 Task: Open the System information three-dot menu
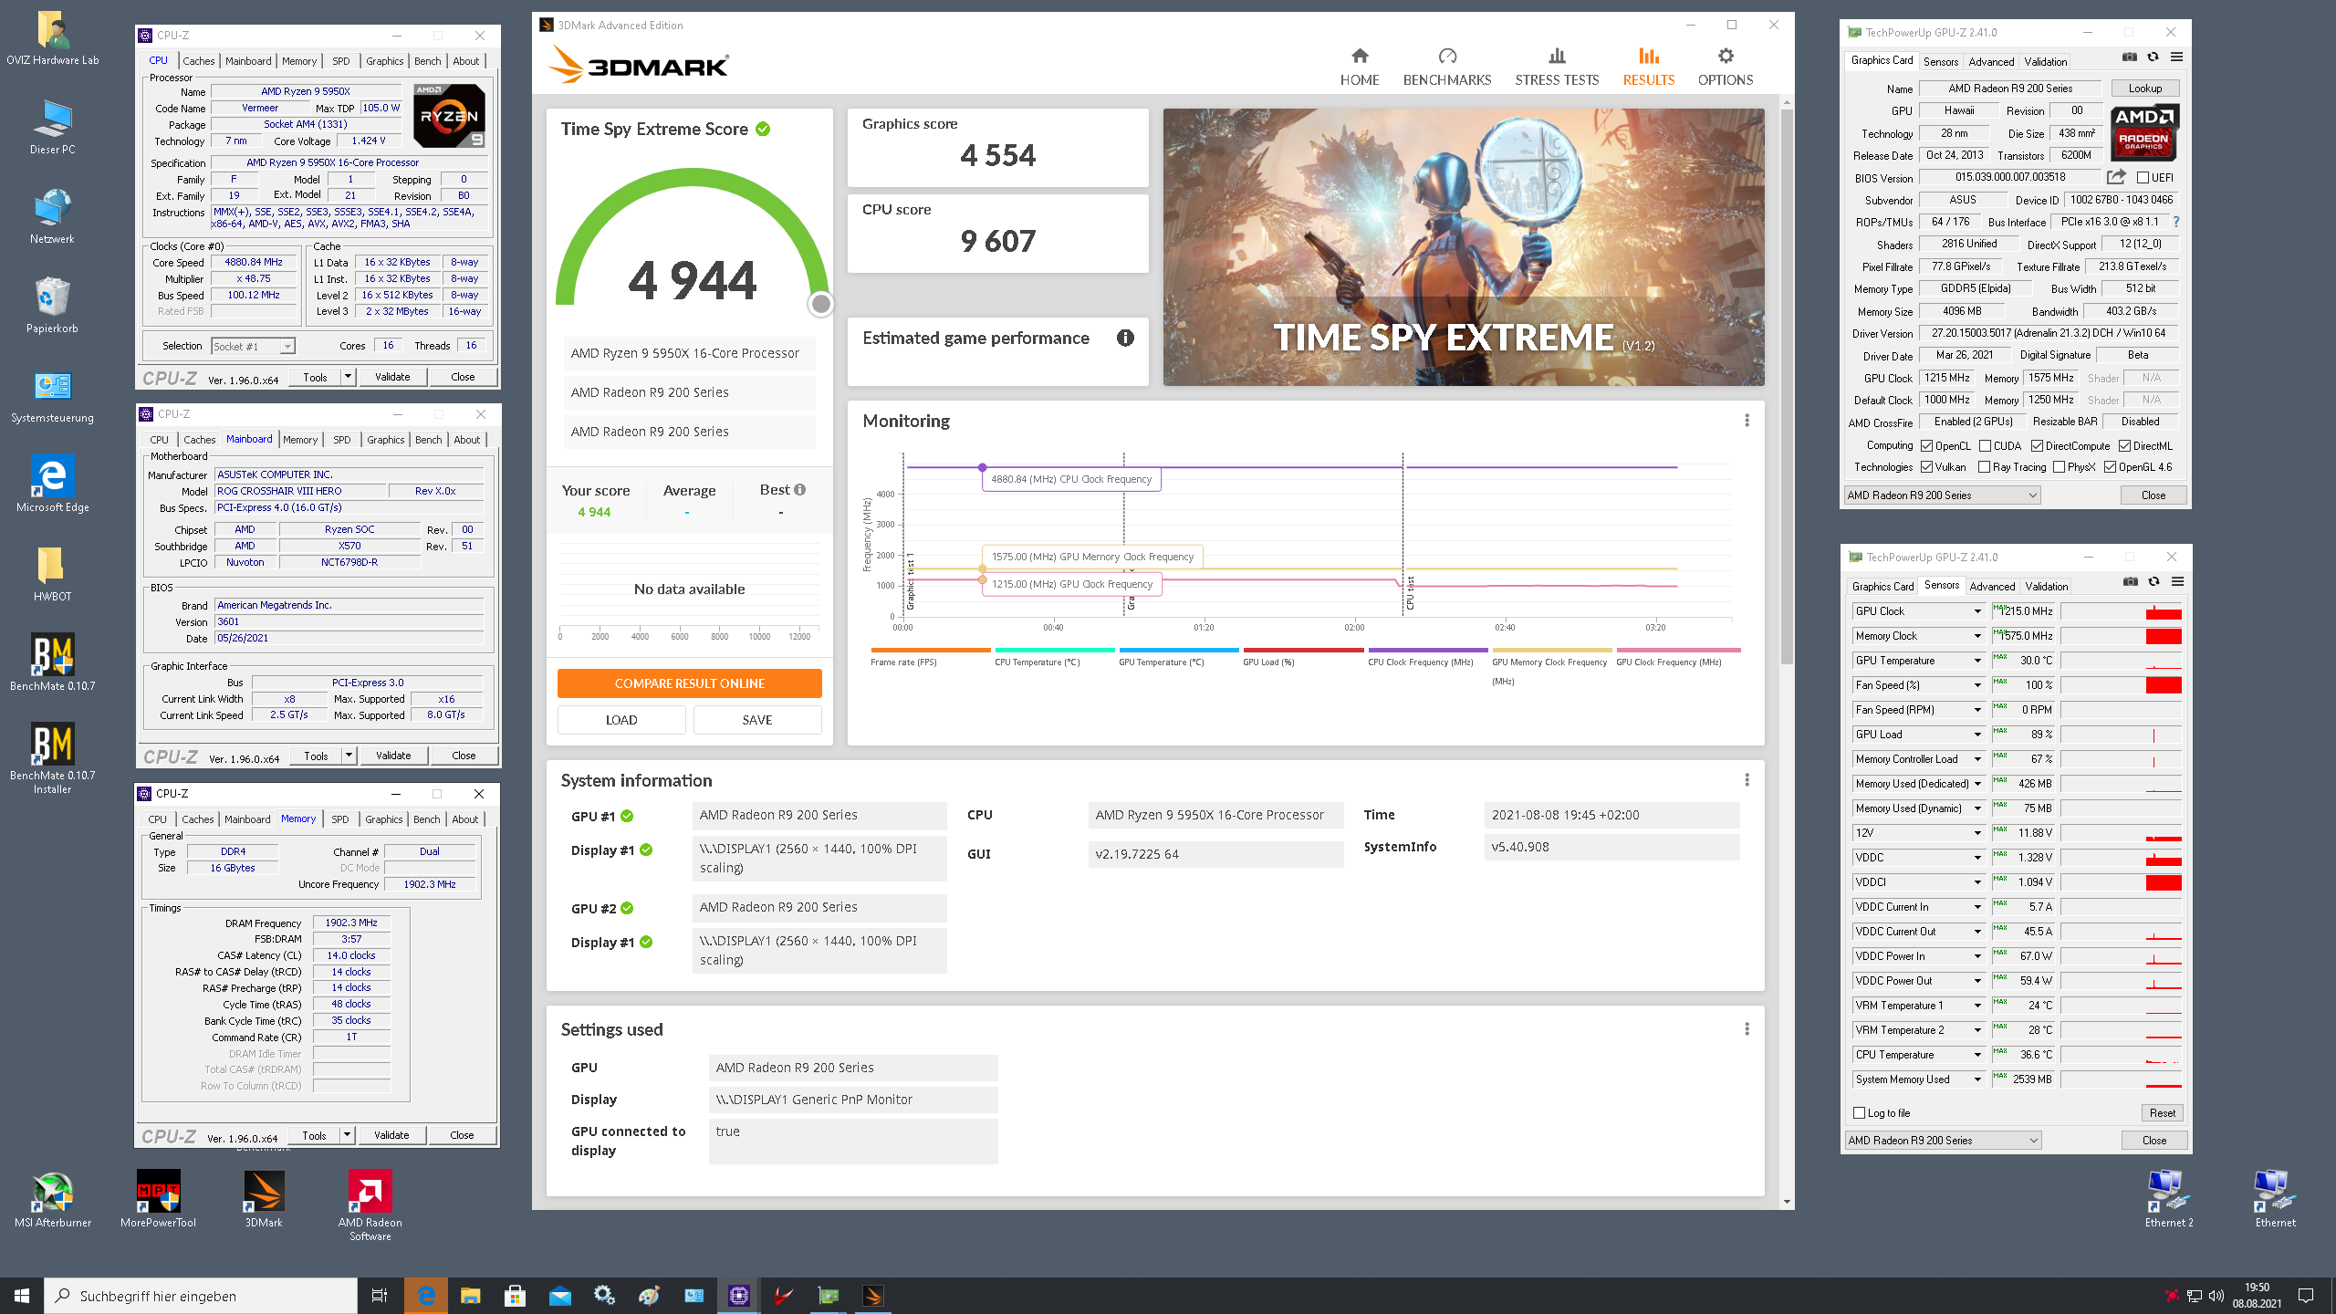click(1747, 780)
